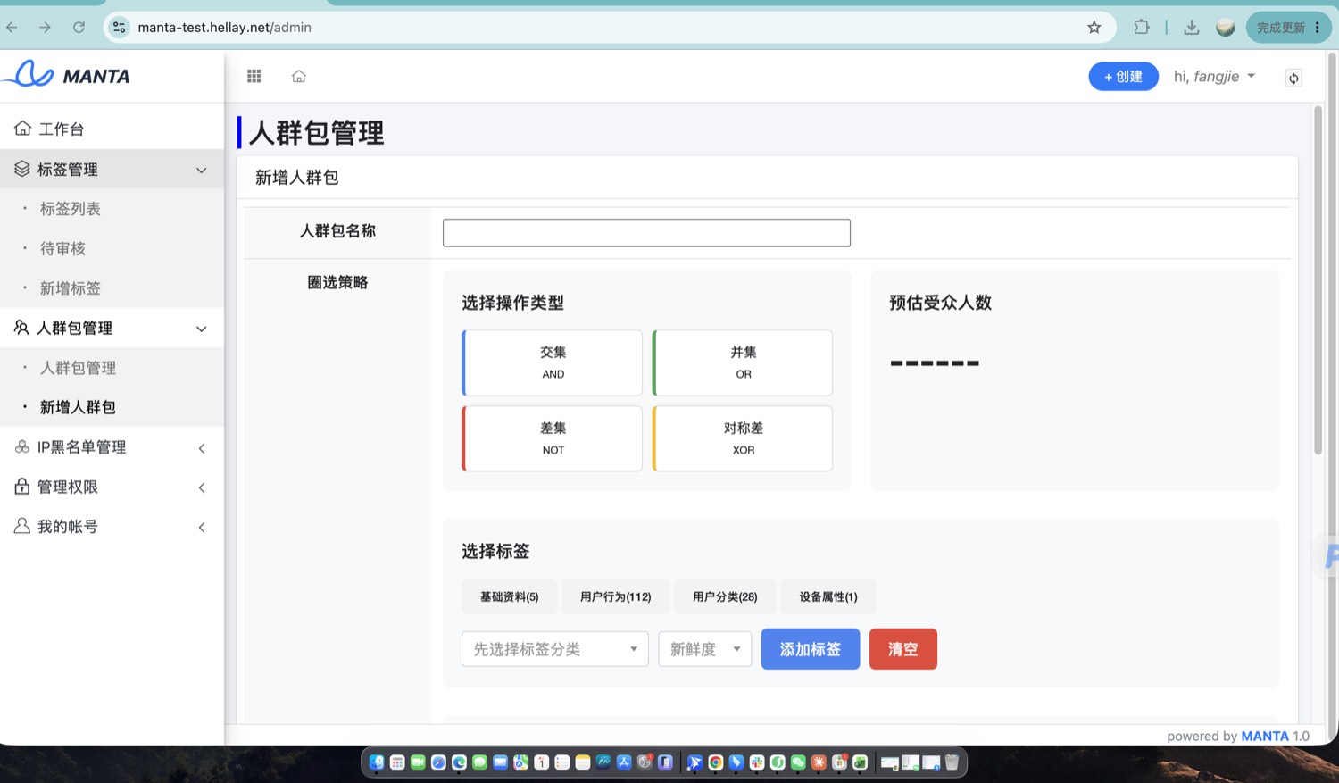Collapse the 人群包管理 sidebar section
The height and width of the screenshot is (783, 1339).
click(112, 328)
